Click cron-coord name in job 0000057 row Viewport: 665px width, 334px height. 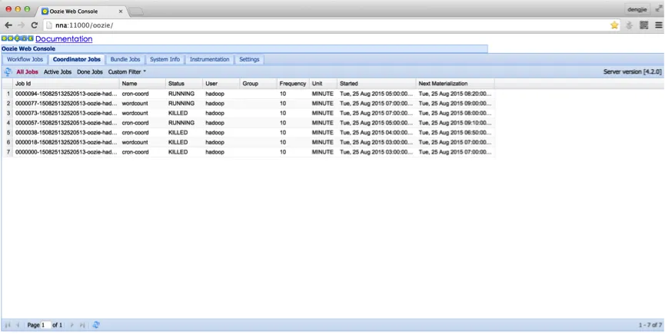click(135, 123)
